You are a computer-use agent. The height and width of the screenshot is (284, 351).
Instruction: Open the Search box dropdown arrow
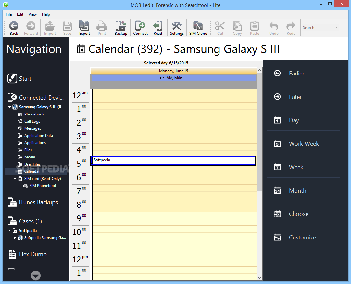tap(336, 28)
